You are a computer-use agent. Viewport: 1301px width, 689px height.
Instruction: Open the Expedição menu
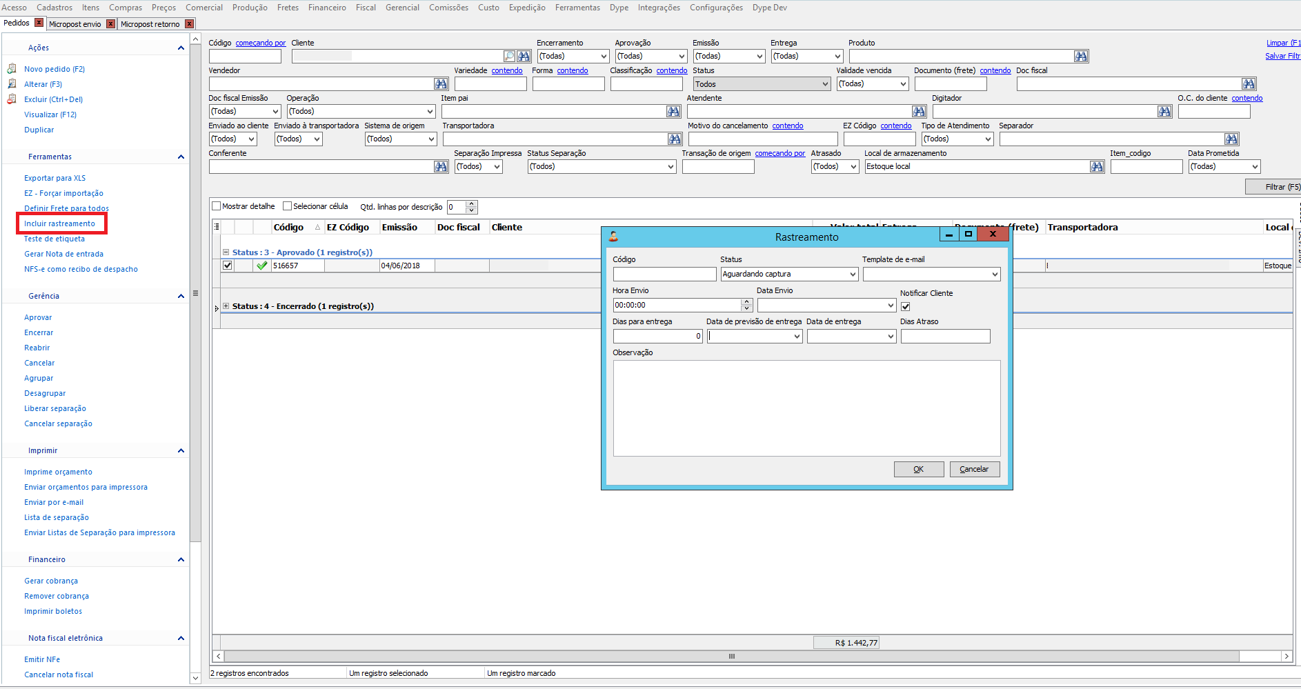527,8
